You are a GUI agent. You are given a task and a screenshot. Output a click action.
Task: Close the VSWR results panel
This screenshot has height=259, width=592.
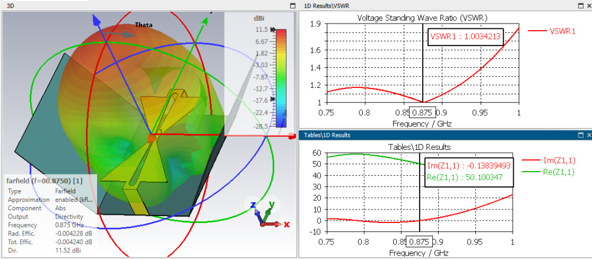click(x=588, y=6)
